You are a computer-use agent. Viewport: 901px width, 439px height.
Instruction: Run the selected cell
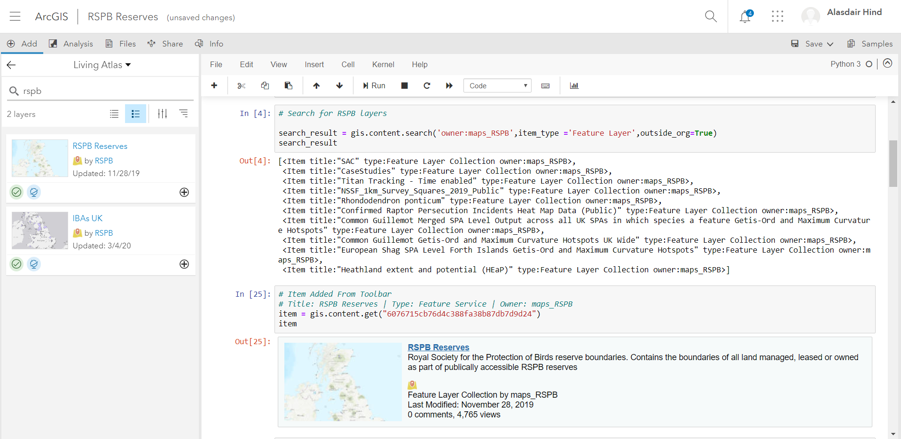374,85
